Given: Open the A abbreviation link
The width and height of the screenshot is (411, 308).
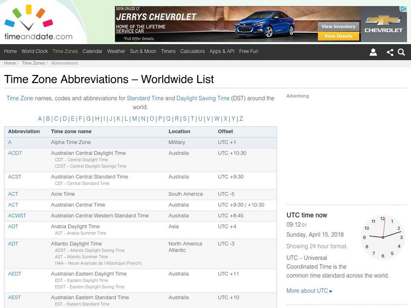Looking at the screenshot, I should pos(10,142).
